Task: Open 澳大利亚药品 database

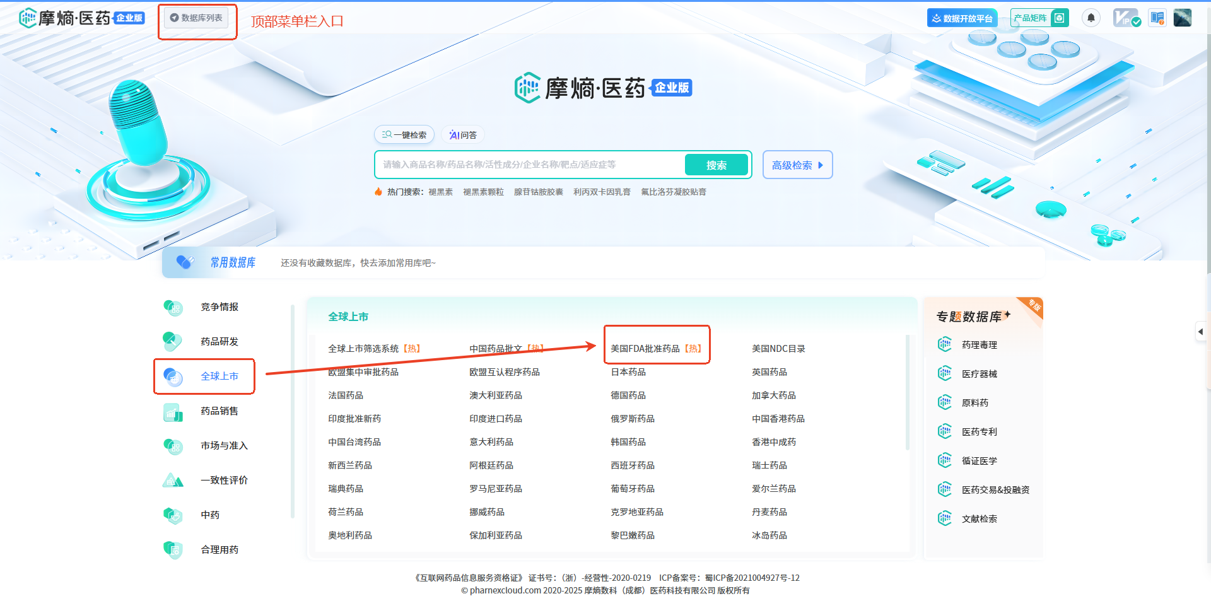Action: tap(496, 395)
